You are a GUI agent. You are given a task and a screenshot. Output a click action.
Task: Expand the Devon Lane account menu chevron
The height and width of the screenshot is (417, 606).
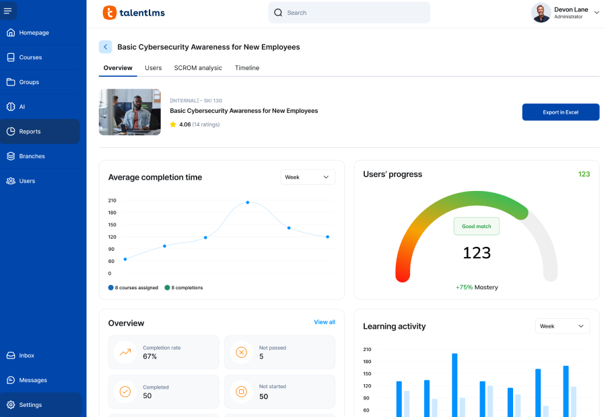tap(597, 13)
